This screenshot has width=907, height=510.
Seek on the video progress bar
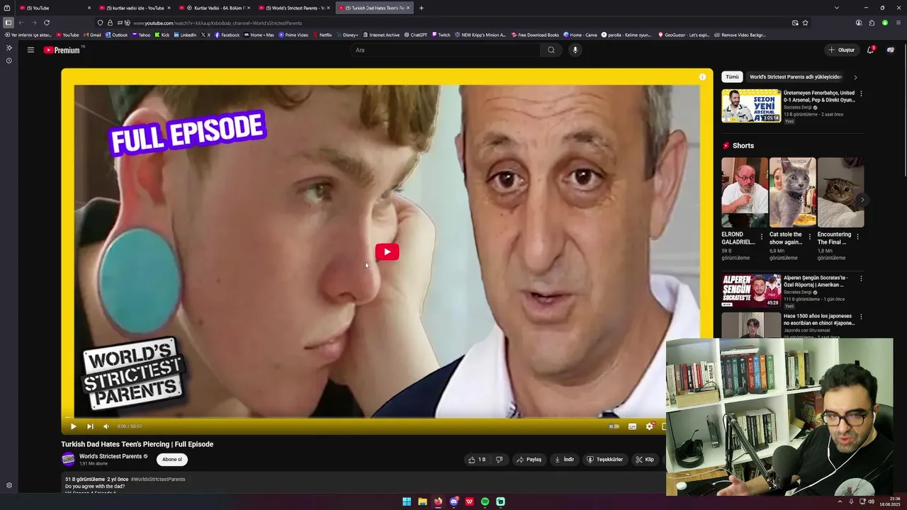click(x=387, y=417)
